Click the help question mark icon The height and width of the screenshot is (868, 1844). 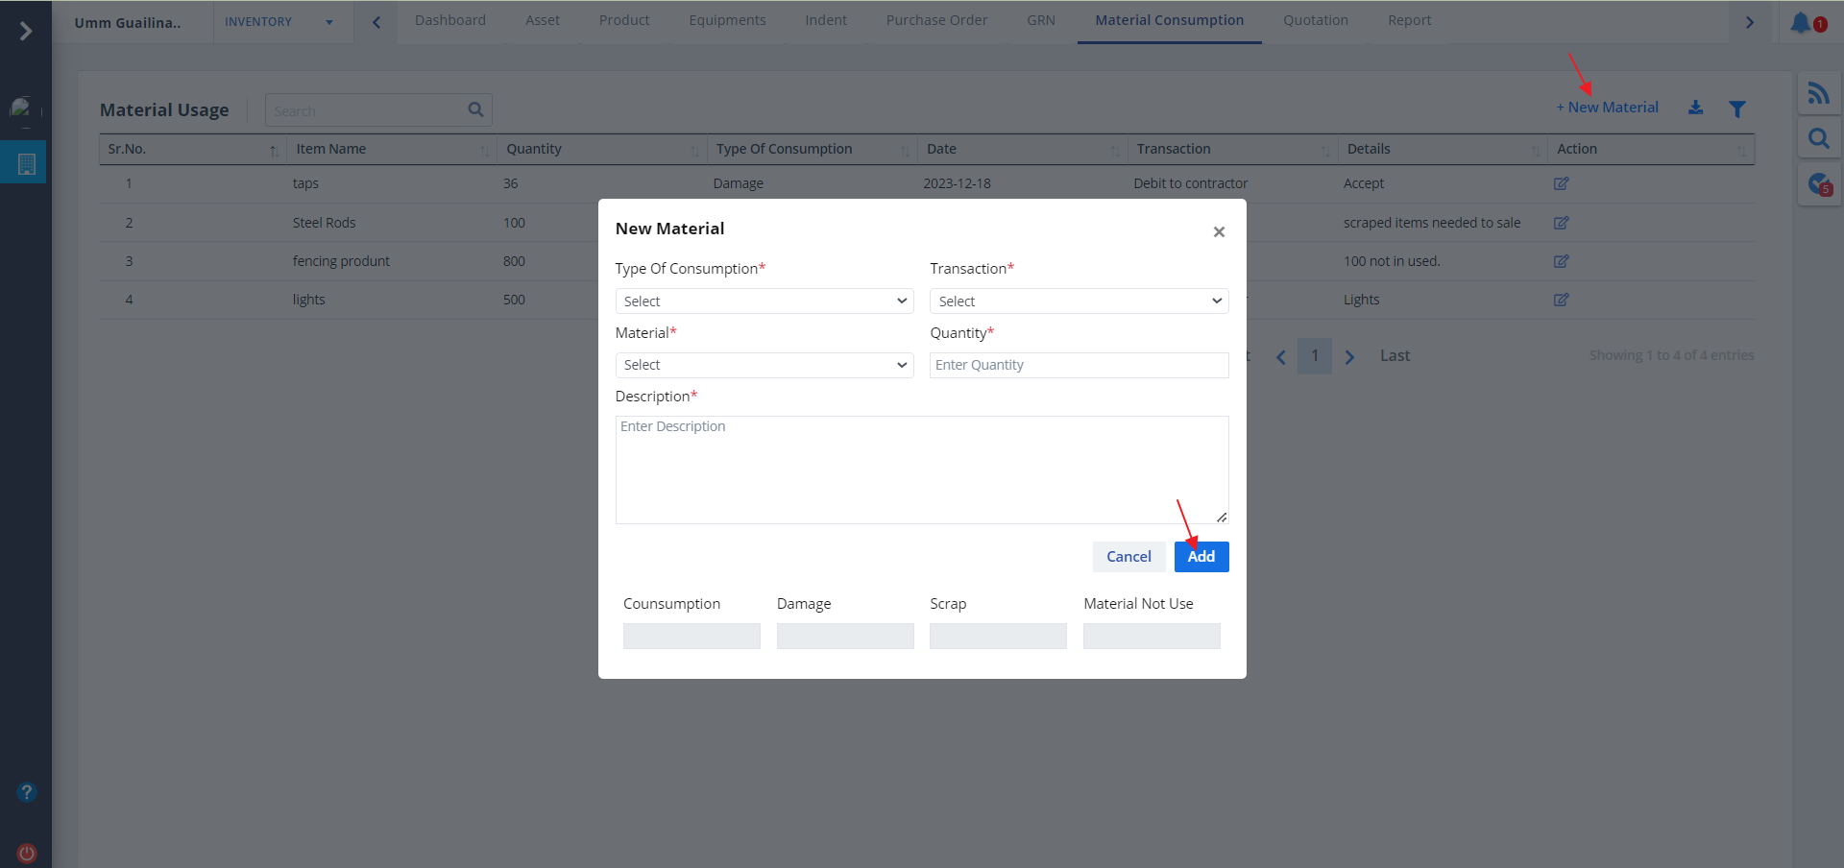27,792
